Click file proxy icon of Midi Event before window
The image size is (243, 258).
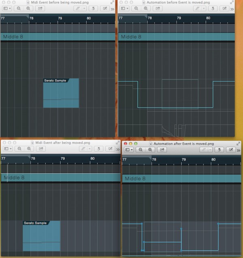[28, 2]
